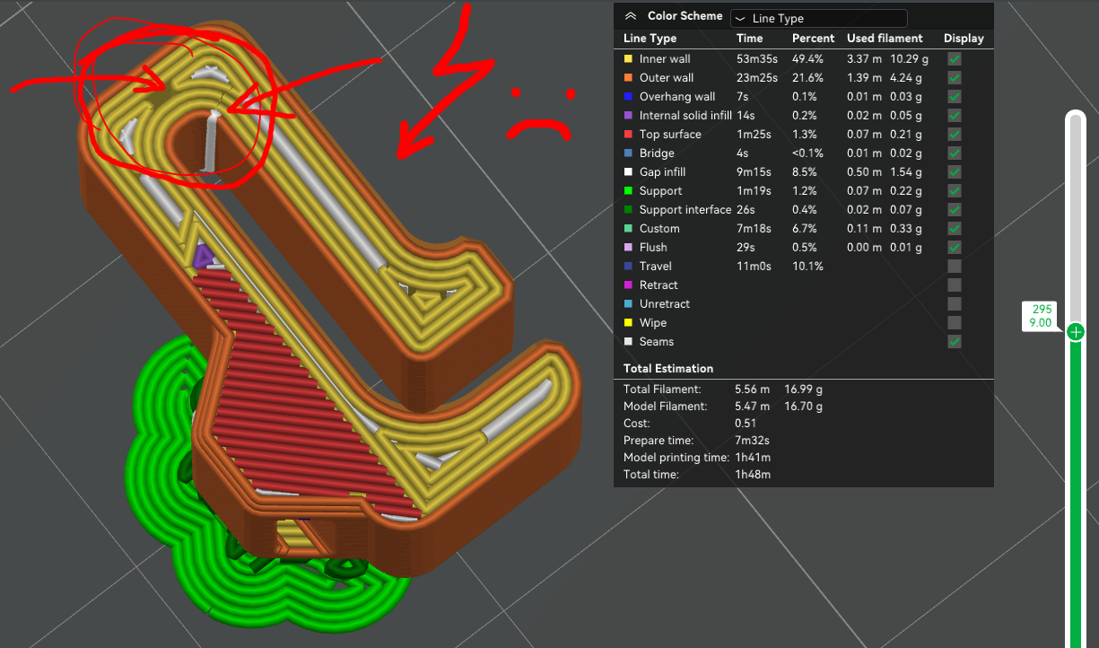Click the "Display" column header
The height and width of the screenshot is (648, 1099).
pyautogui.click(x=964, y=39)
